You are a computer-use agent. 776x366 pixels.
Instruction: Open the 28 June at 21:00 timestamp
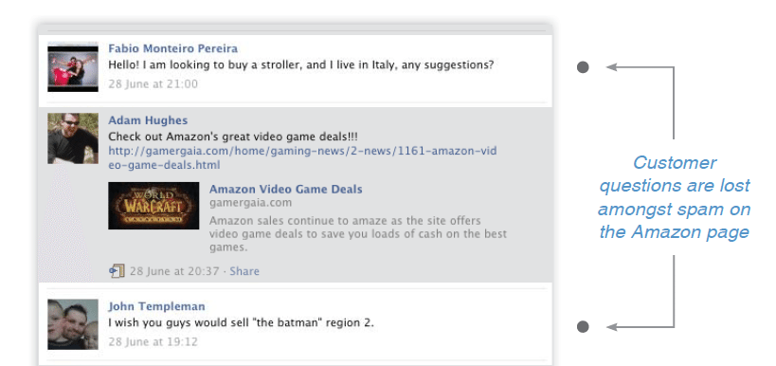click(x=153, y=84)
